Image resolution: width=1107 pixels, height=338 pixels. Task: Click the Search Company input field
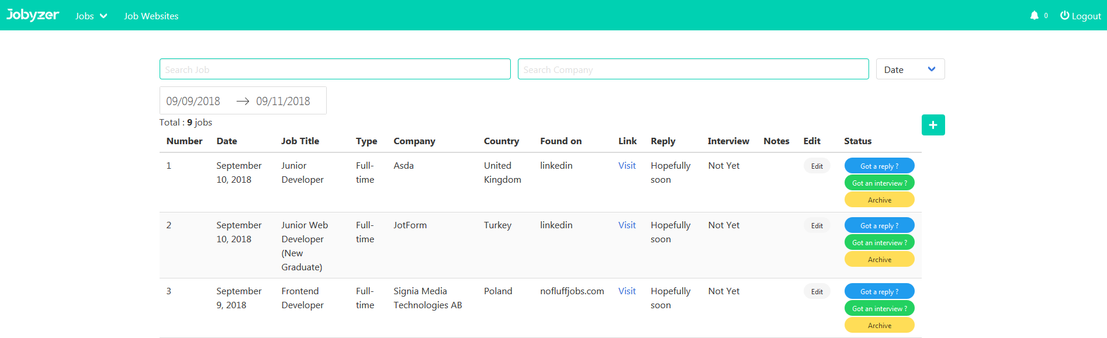point(693,69)
